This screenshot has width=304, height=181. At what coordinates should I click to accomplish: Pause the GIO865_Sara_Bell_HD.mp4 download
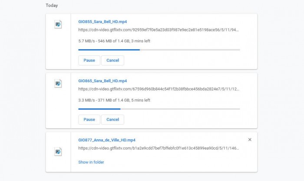tap(89, 120)
